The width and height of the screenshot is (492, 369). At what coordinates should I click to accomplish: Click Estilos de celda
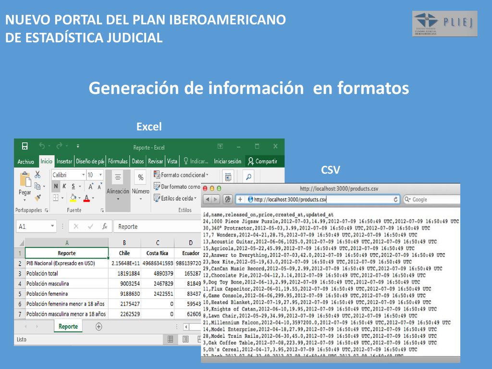click(175, 198)
